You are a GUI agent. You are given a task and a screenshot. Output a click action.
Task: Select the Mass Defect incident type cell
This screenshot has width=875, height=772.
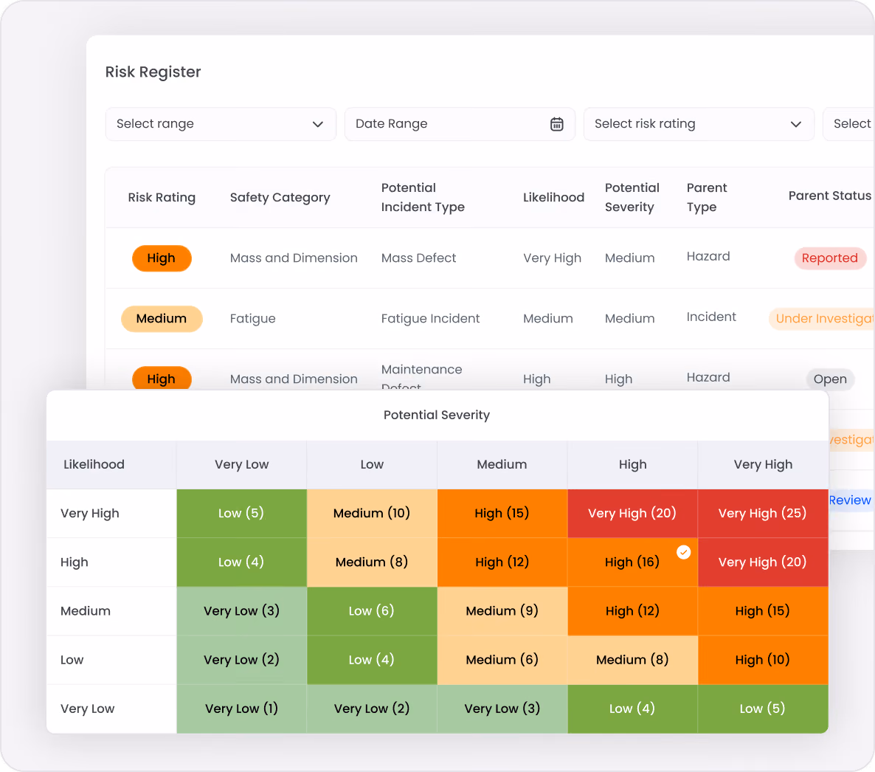pyautogui.click(x=418, y=258)
